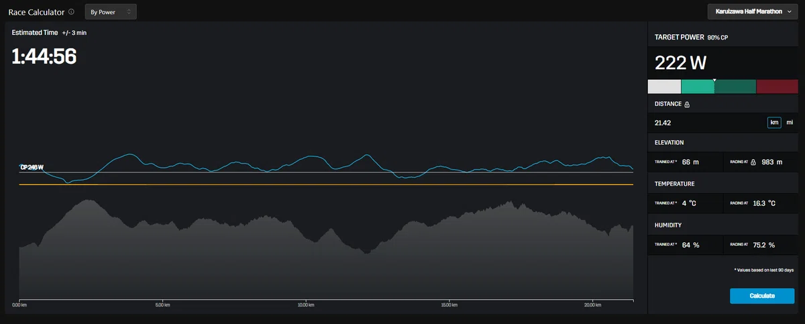The image size is (805, 324).
Task: Click the 90% CP label
Action: click(718, 38)
